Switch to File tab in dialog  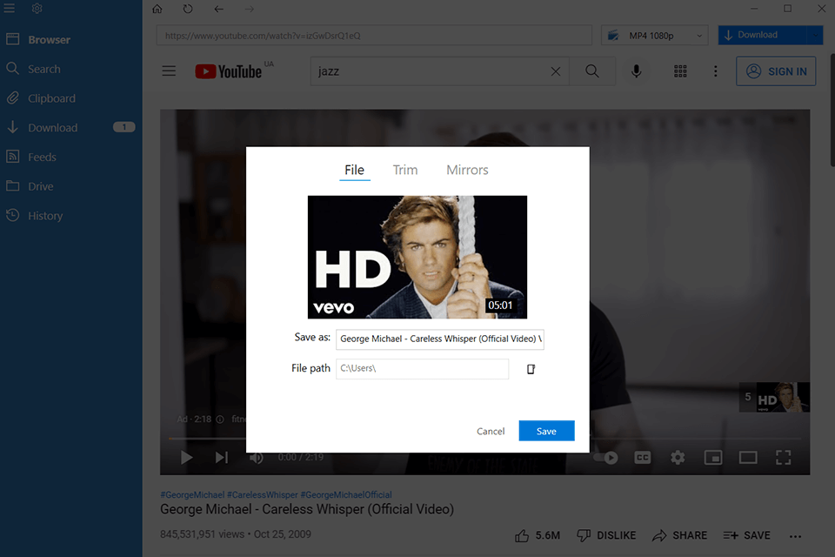click(x=354, y=170)
